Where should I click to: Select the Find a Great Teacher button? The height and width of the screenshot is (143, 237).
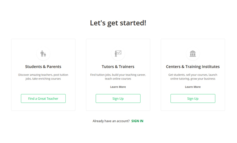43,99
